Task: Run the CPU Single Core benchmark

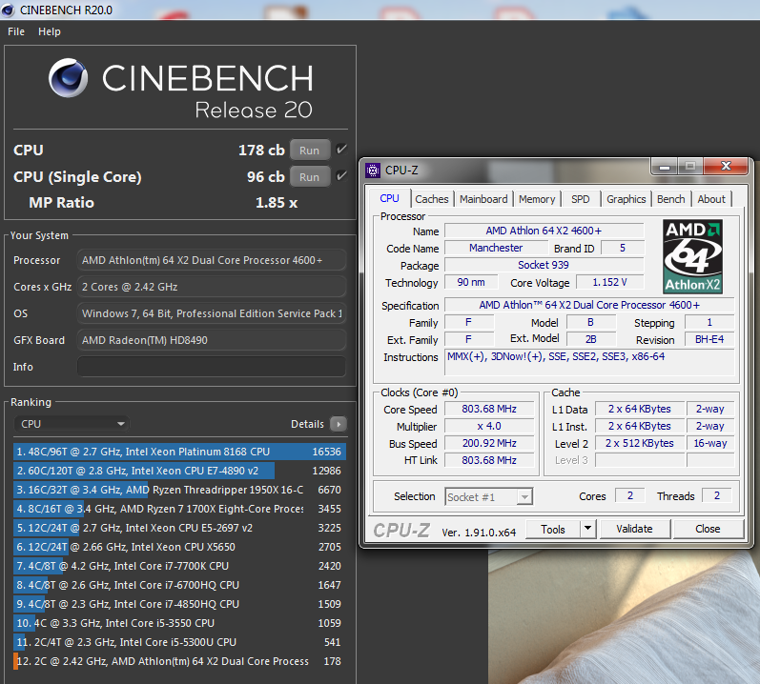Action: click(310, 176)
